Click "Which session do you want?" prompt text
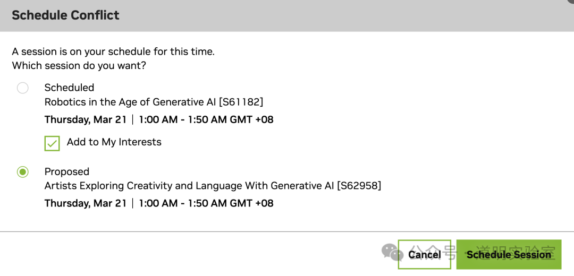Viewport: 574px width, 276px height. 79,66
